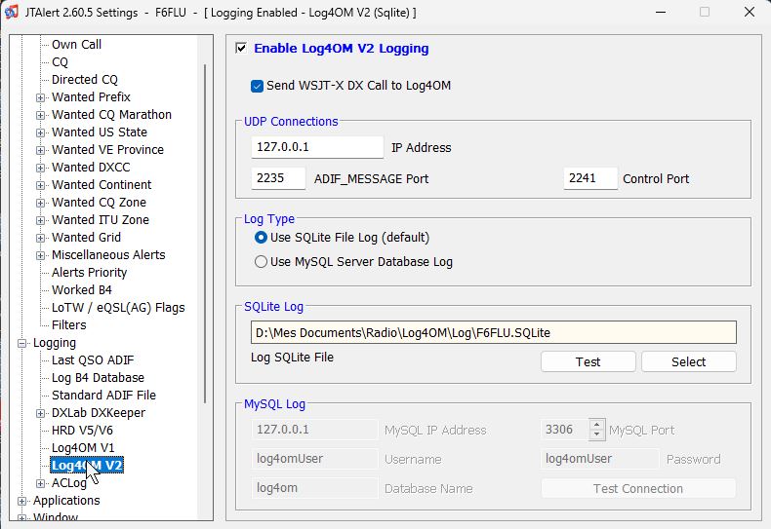The height and width of the screenshot is (529, 771).
Task: Click the settings tree vertical scrollbar
Action: coord(205,234)
